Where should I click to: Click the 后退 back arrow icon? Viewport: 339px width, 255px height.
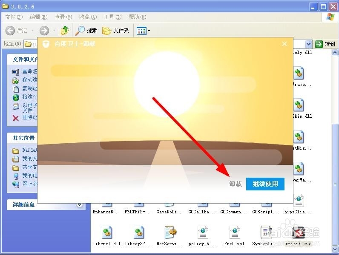[x=10, y=31]
